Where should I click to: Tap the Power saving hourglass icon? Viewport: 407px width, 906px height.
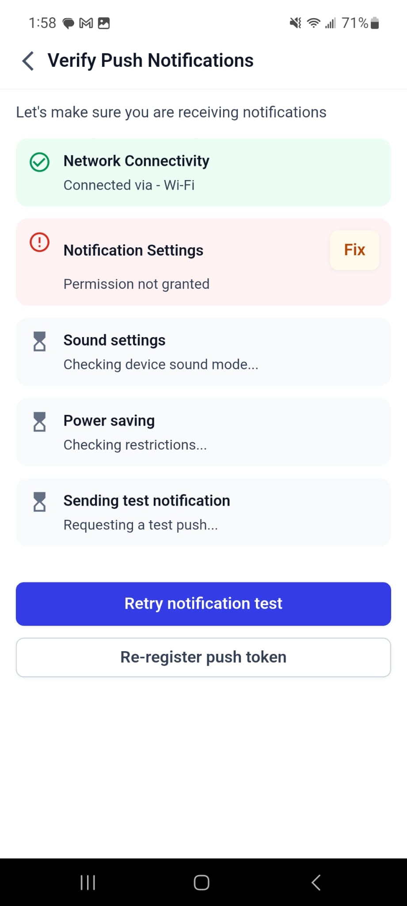tap(40, 422)
